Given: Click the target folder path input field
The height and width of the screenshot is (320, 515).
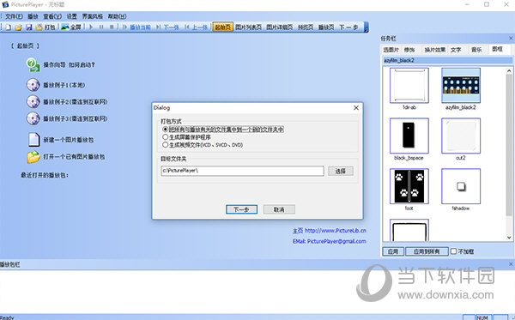Looking at the screenshot, I should [x=242, y=171].
